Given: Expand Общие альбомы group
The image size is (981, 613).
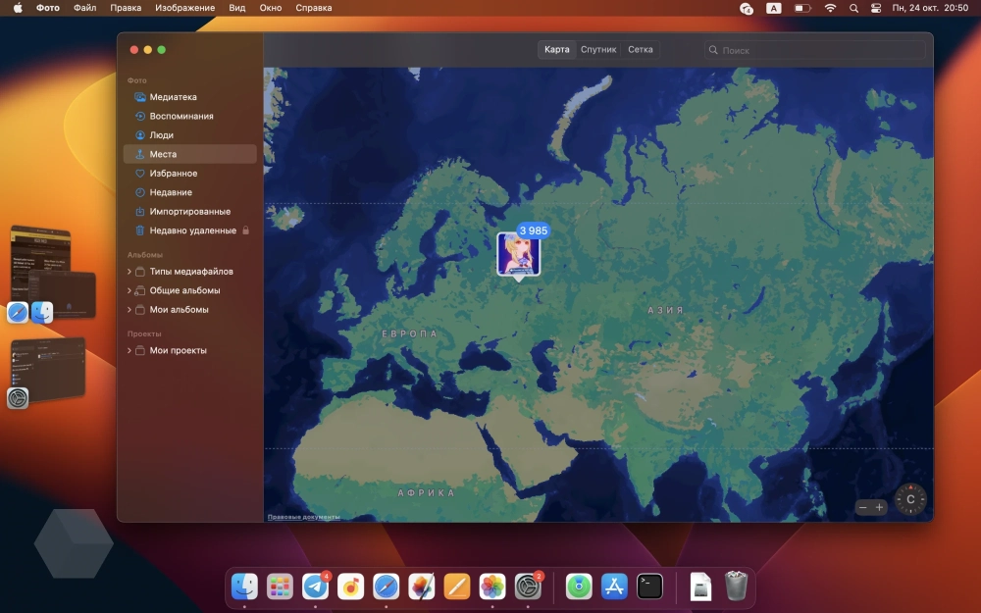Looking at the screenshot, I should [x=129, y=290].
